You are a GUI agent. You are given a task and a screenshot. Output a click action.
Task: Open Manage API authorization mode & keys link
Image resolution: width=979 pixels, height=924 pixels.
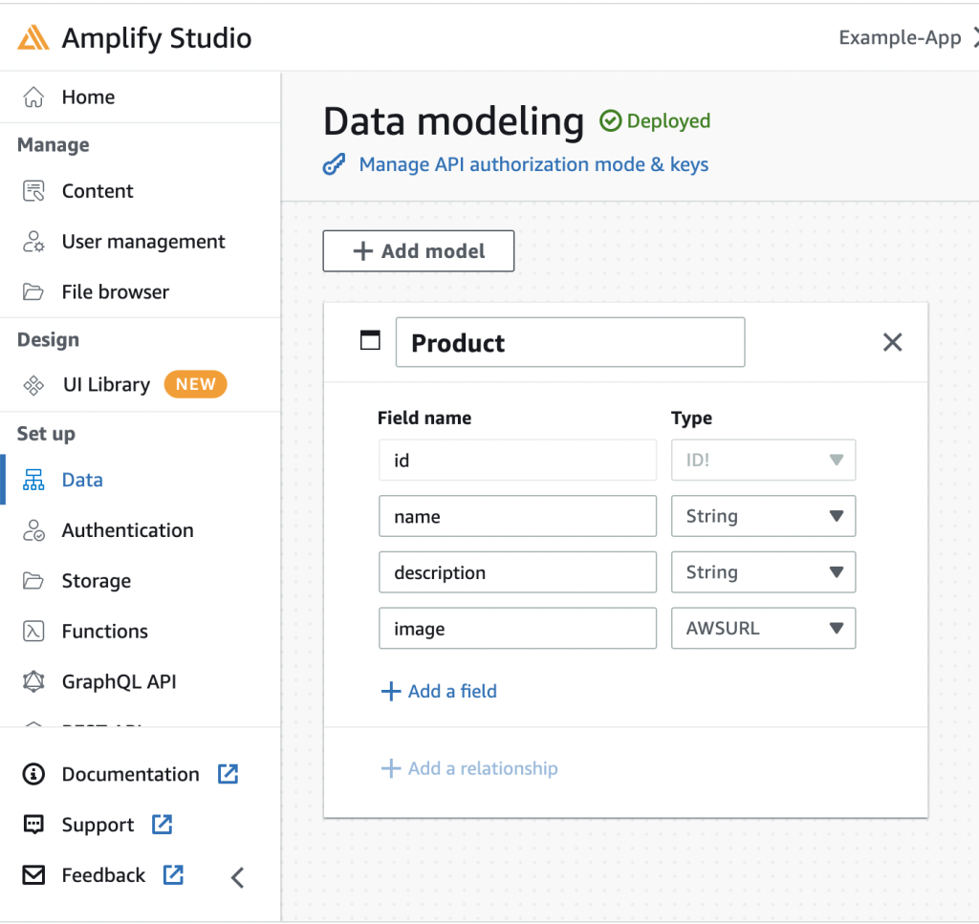pos(533,164)
